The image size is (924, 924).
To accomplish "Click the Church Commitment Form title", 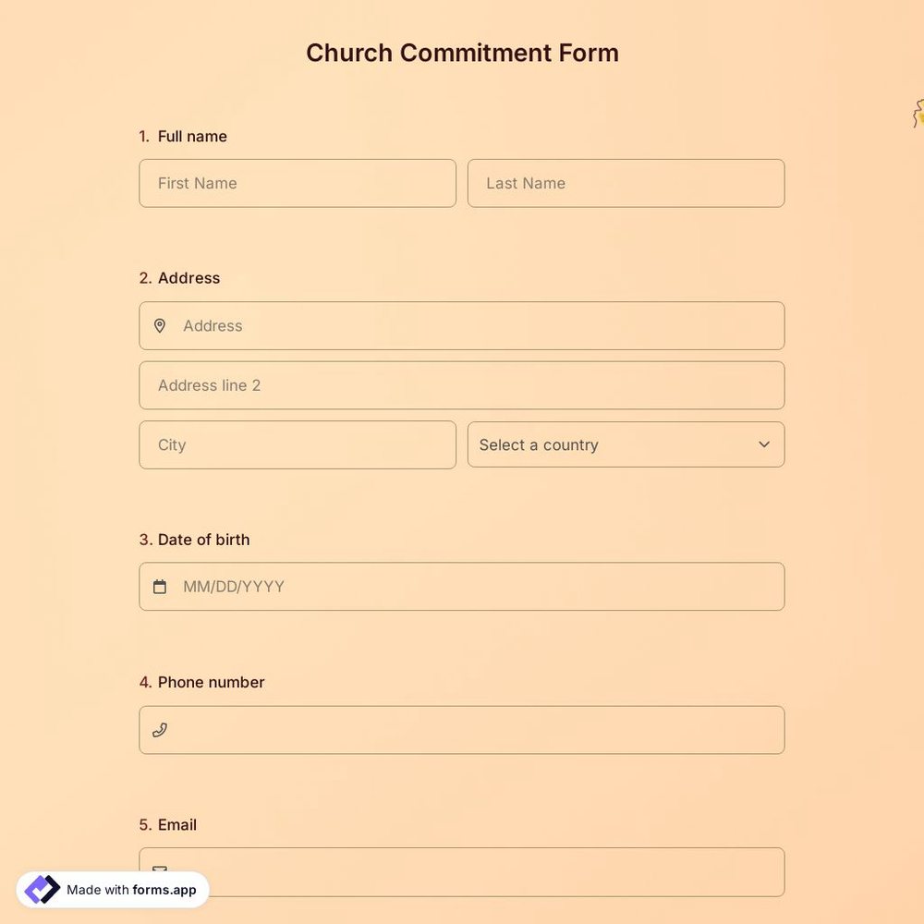I will tap(462, 53).
